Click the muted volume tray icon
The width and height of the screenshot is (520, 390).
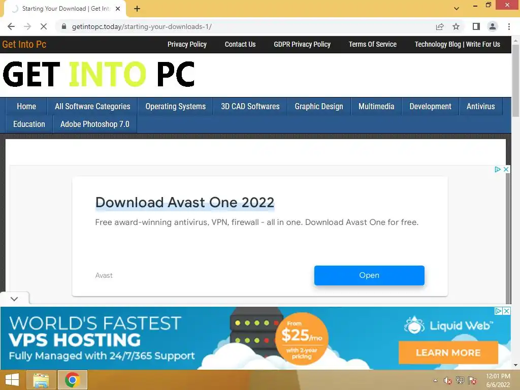(448, 380)
